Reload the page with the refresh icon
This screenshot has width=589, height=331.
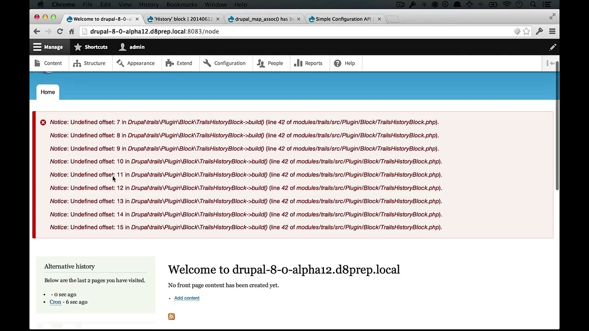click(60, 31)
